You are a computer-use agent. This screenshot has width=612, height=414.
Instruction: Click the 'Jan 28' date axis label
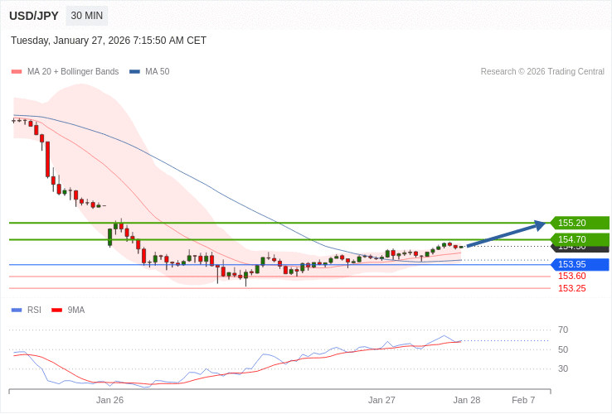click(467, 401)
